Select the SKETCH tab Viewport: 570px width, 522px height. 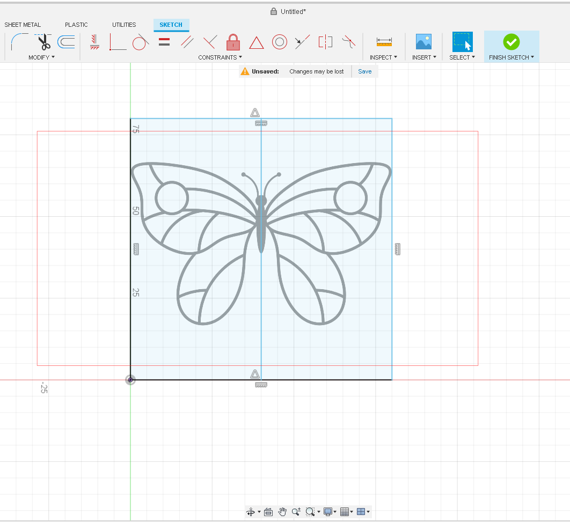[171, 25]
